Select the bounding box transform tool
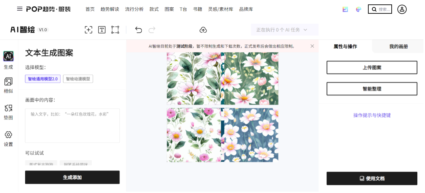 [115, 30]
